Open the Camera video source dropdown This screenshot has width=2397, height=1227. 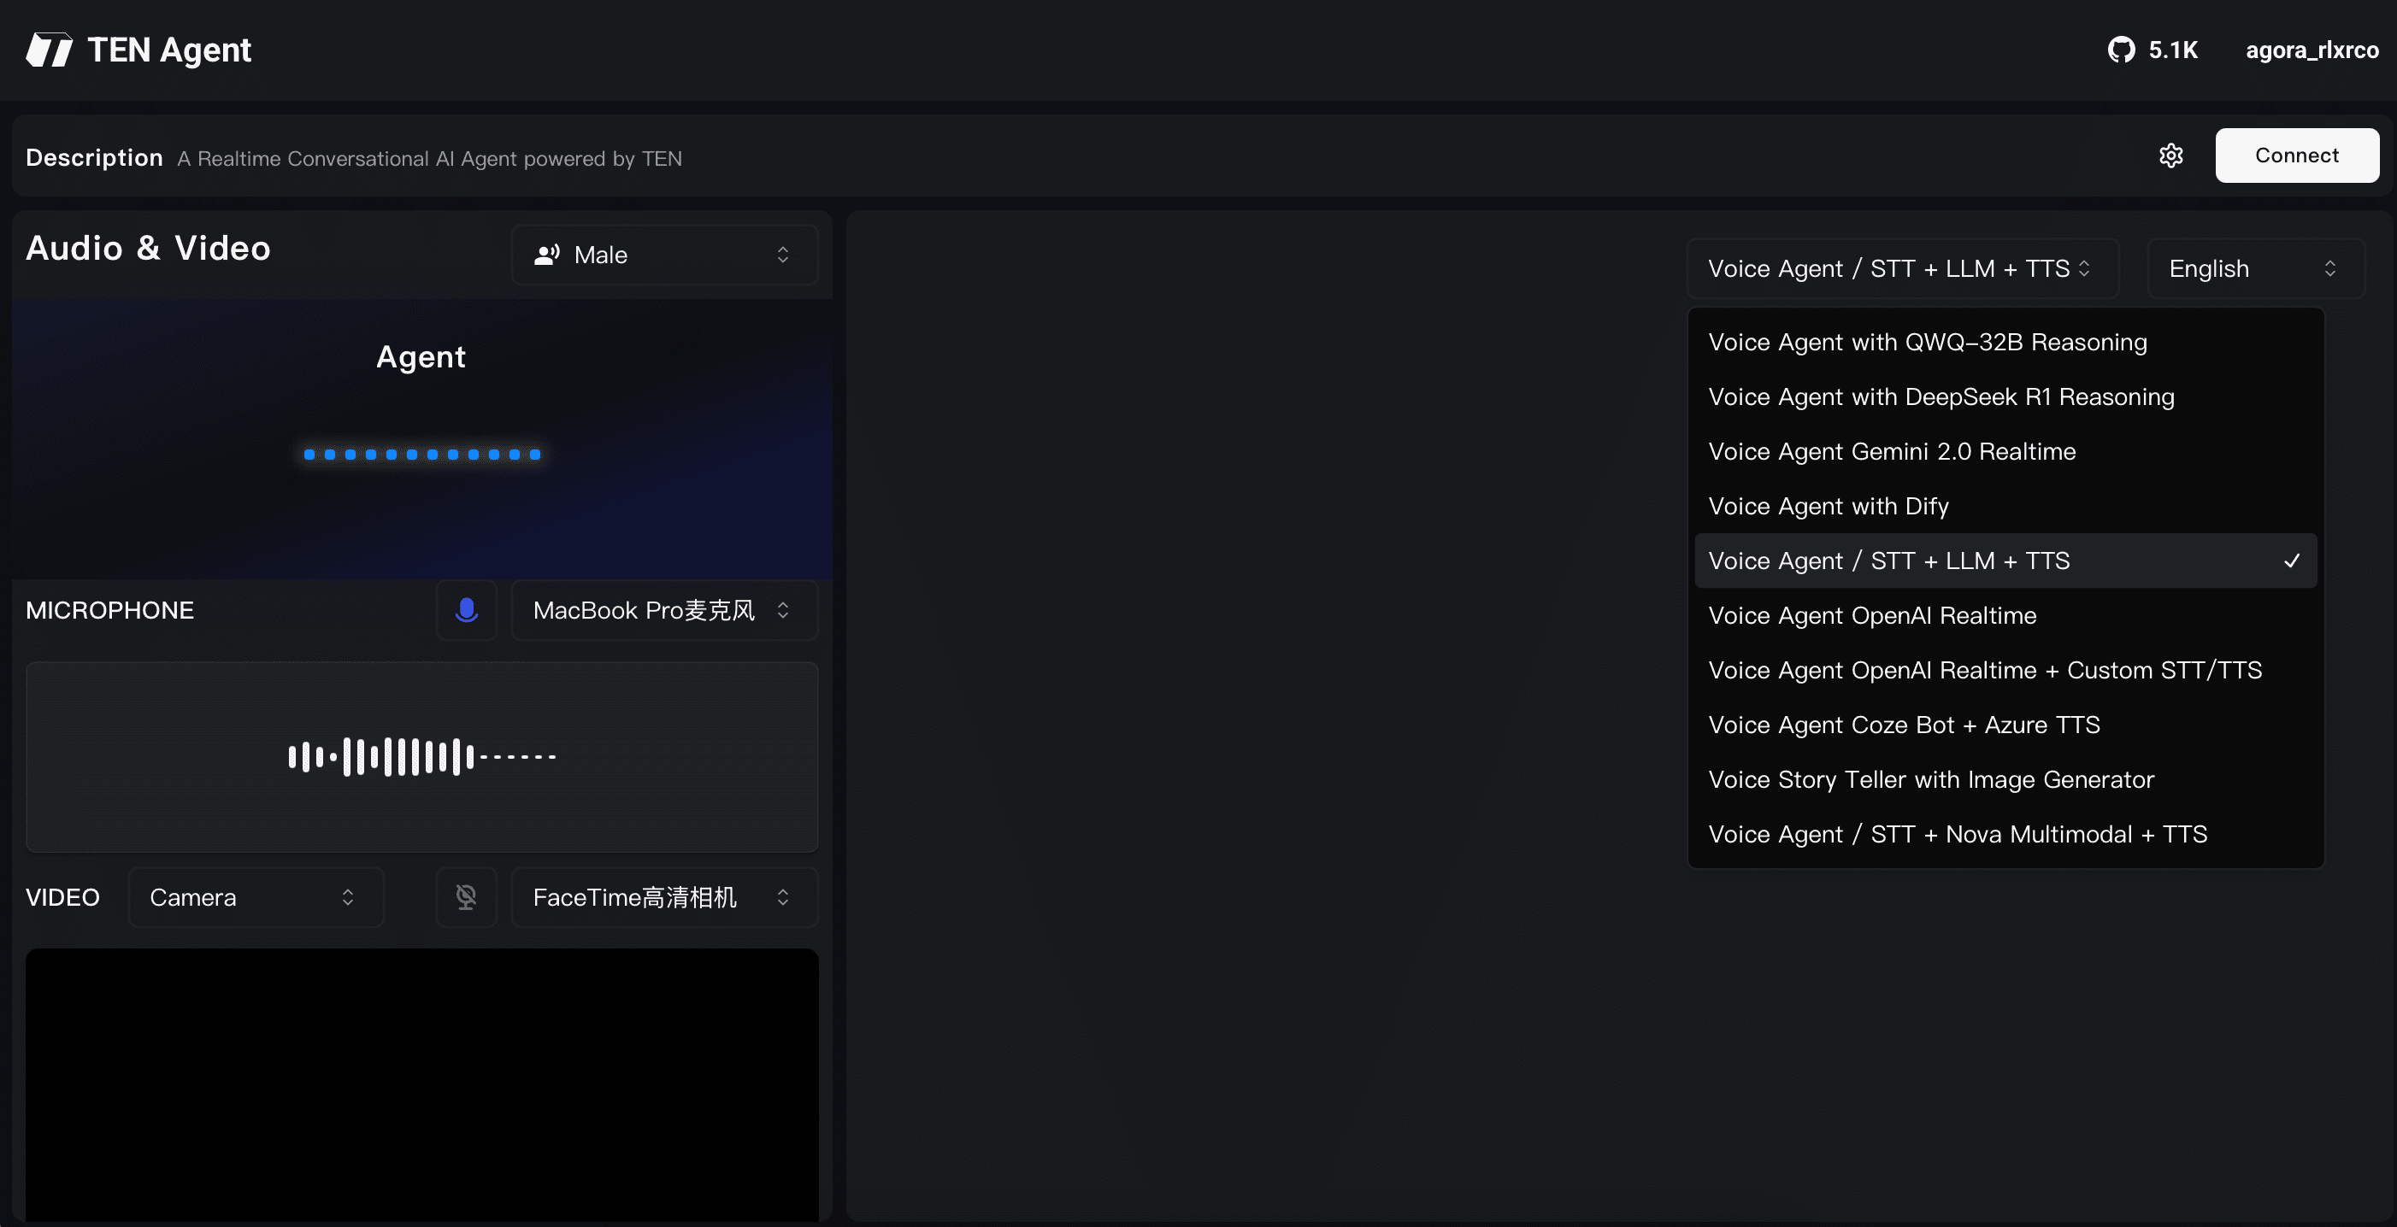256,897
